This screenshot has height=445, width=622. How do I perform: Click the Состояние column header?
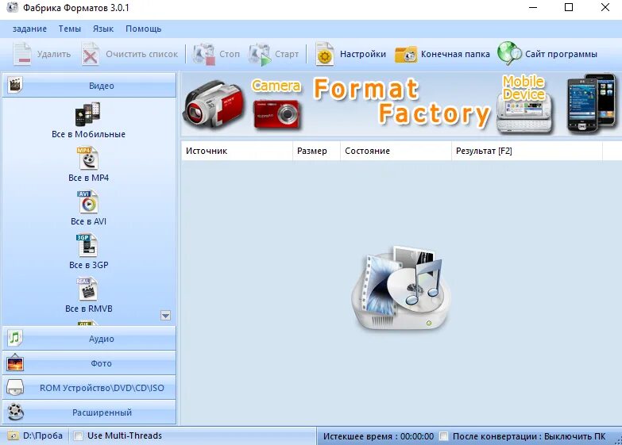[x=396, y=151]
